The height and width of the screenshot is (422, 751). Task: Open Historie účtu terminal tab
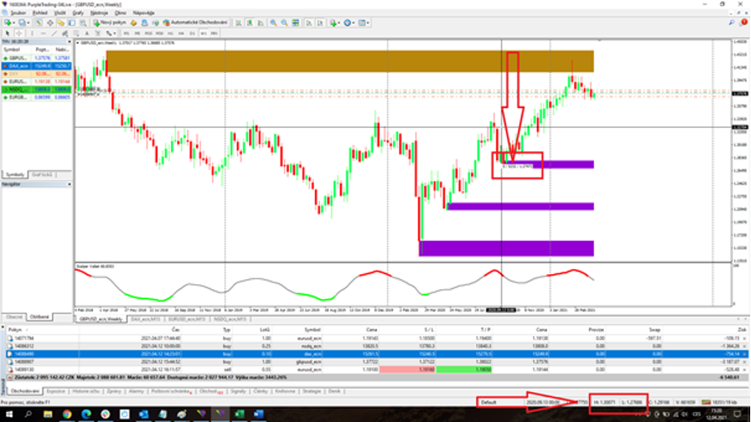(x=86, y=391)
